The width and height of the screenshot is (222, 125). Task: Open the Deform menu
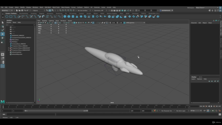tap(86, 7)
